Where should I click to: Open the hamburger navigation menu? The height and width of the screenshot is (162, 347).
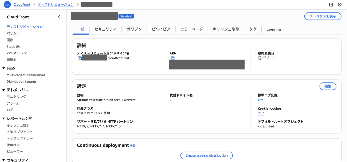[7, 5]
